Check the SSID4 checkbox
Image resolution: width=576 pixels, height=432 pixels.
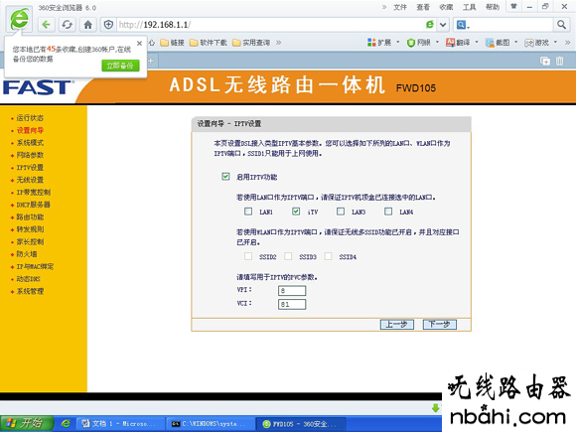pyautogui.click(x=329, y=256)
